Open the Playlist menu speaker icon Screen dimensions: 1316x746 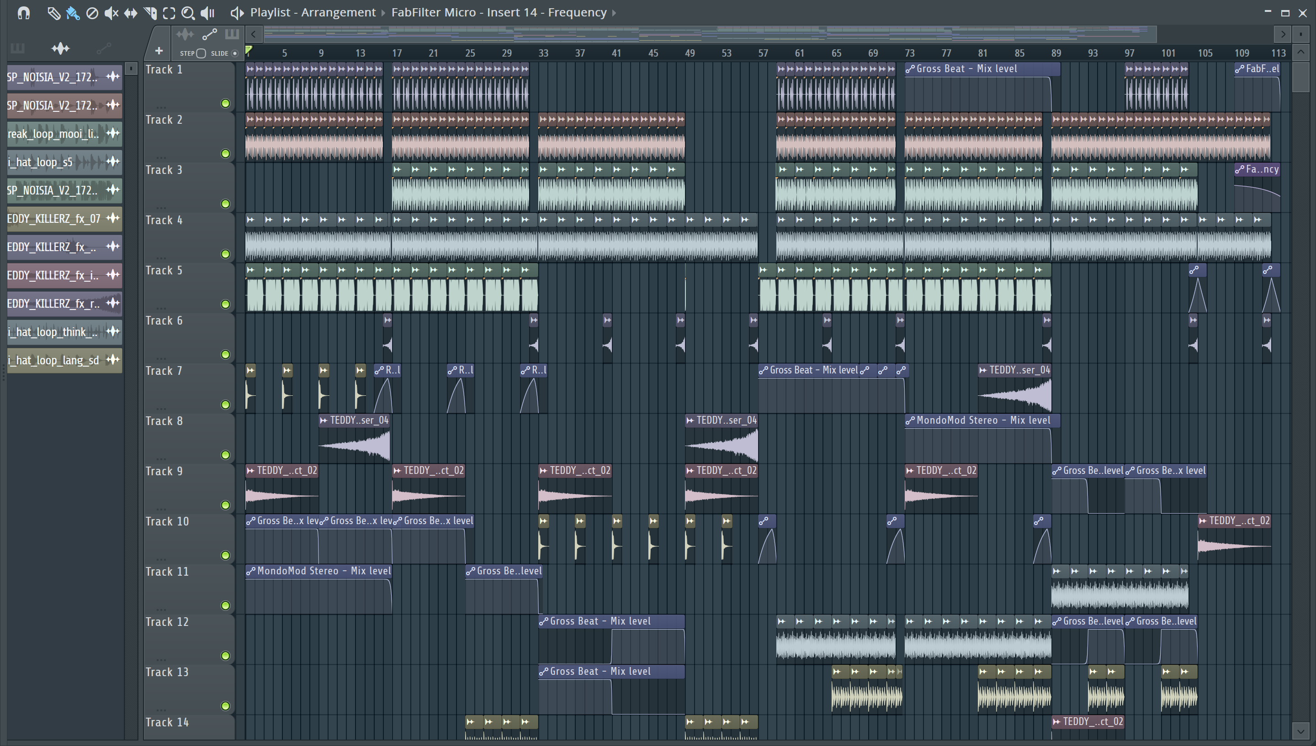[x=236, y=13]
